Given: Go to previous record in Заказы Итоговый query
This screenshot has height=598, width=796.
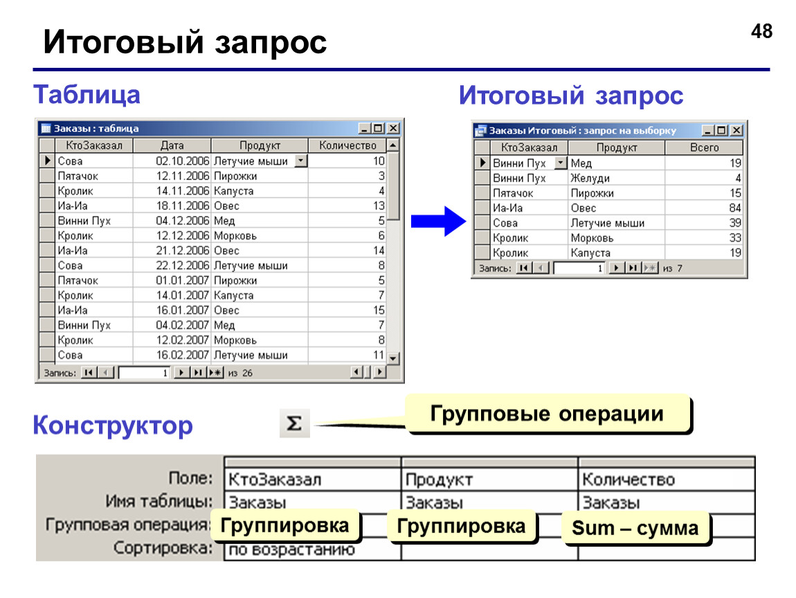Looking at the screenshot, I should pyautogui.click(x=541, y=268).
